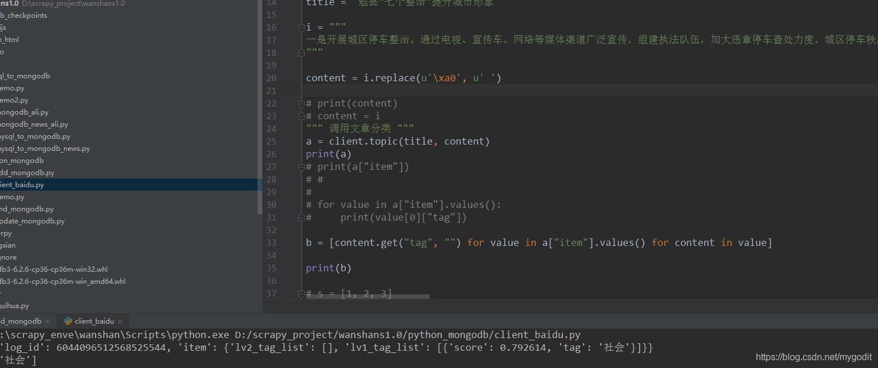Select the folder ending in on_mongodb
The width and height of the screenshot is (878, 368).
[x=22, y=161]
